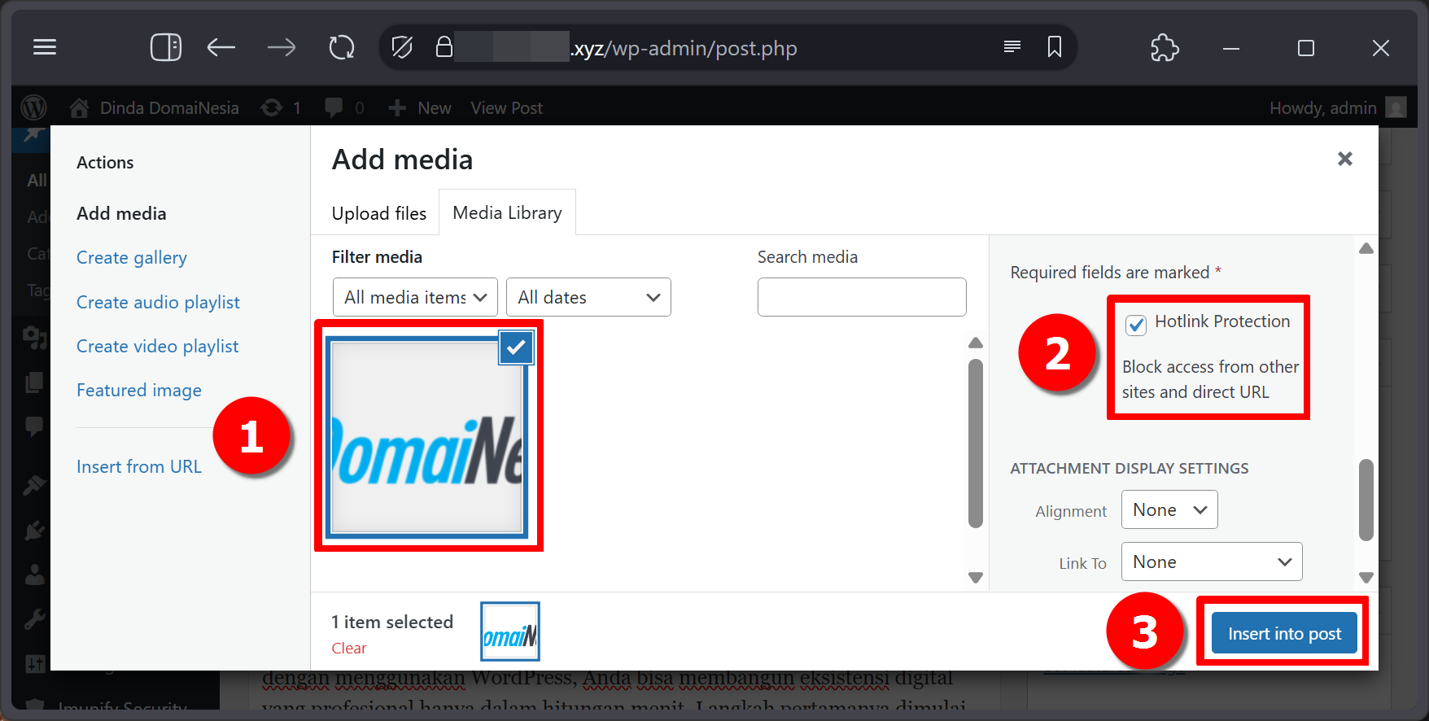Click the site lock security icon
This screenshot has width=1429, height=721.
[x=444, y=46]
